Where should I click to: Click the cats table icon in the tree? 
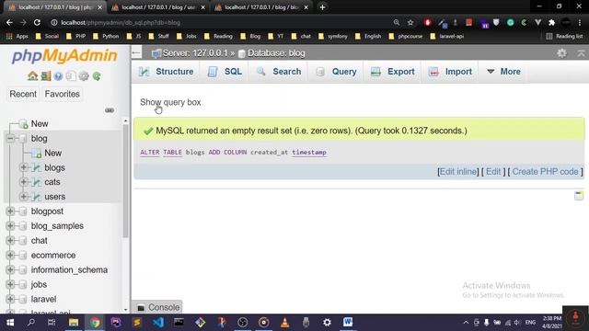[x=37, y=182]
